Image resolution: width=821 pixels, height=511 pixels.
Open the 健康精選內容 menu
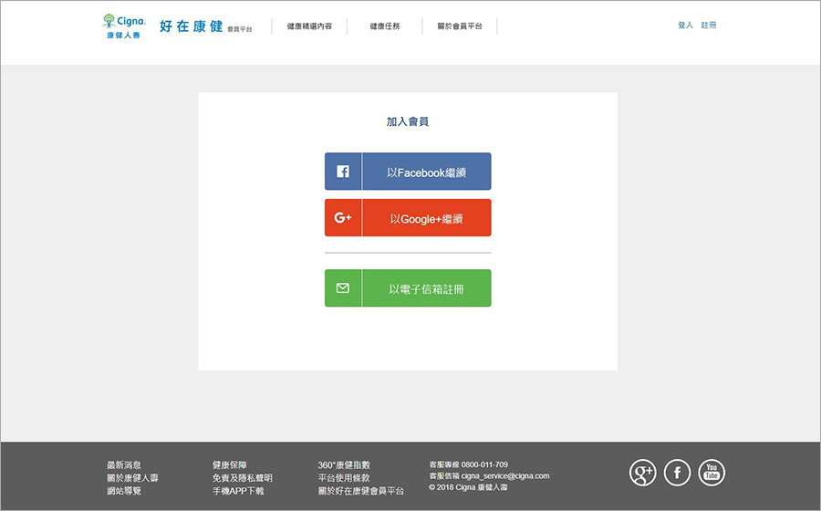309,26
